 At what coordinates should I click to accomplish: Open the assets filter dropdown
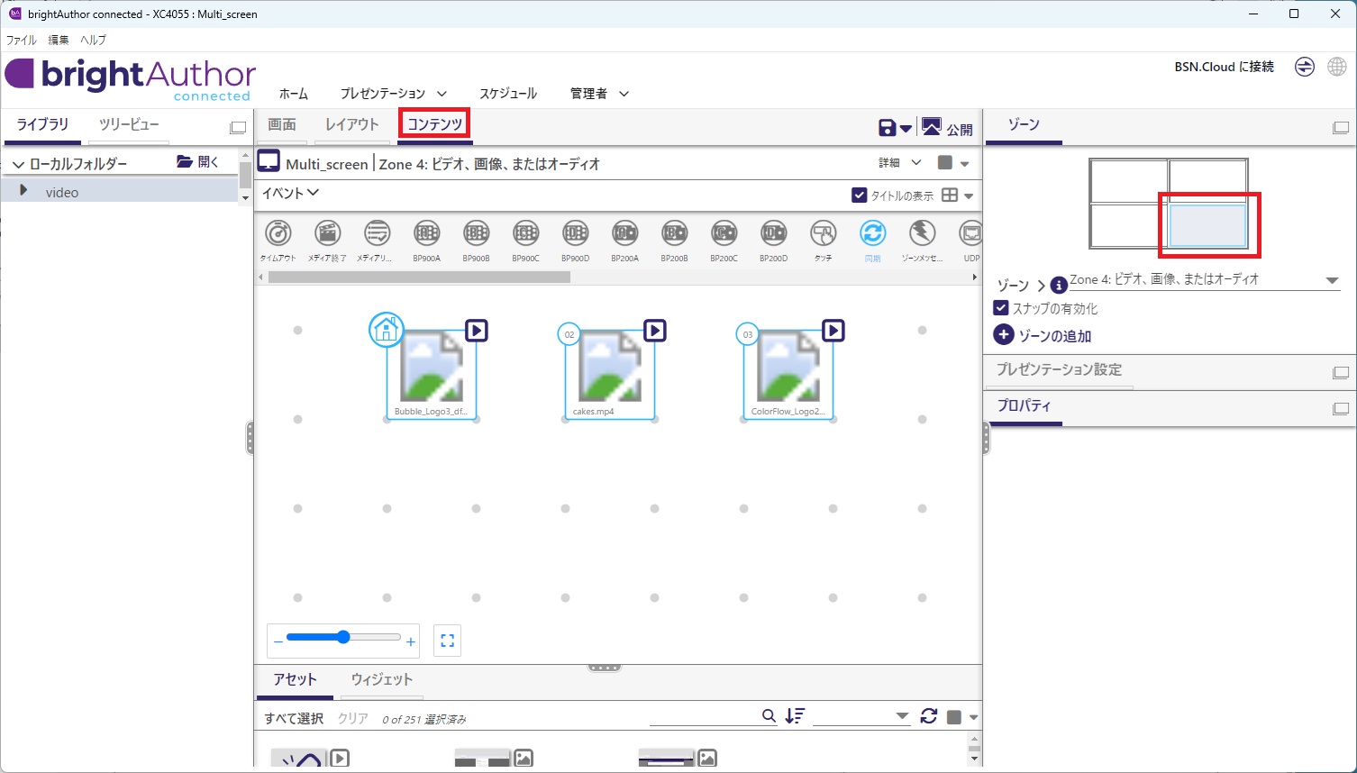(902, 716)
